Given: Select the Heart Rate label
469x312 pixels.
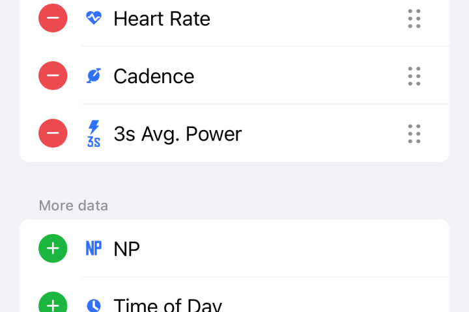Looking at the screenshot, I should pyautogui.click(x=162, y=19).
